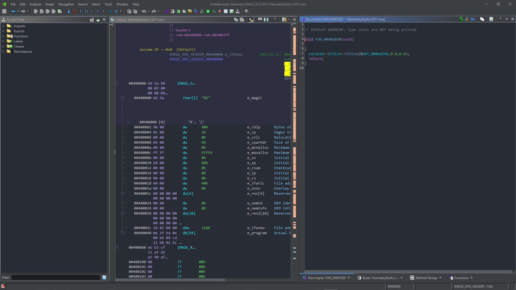Toggle the 'D' data navigation icon
516x290 pixels.
pos(87,11)
